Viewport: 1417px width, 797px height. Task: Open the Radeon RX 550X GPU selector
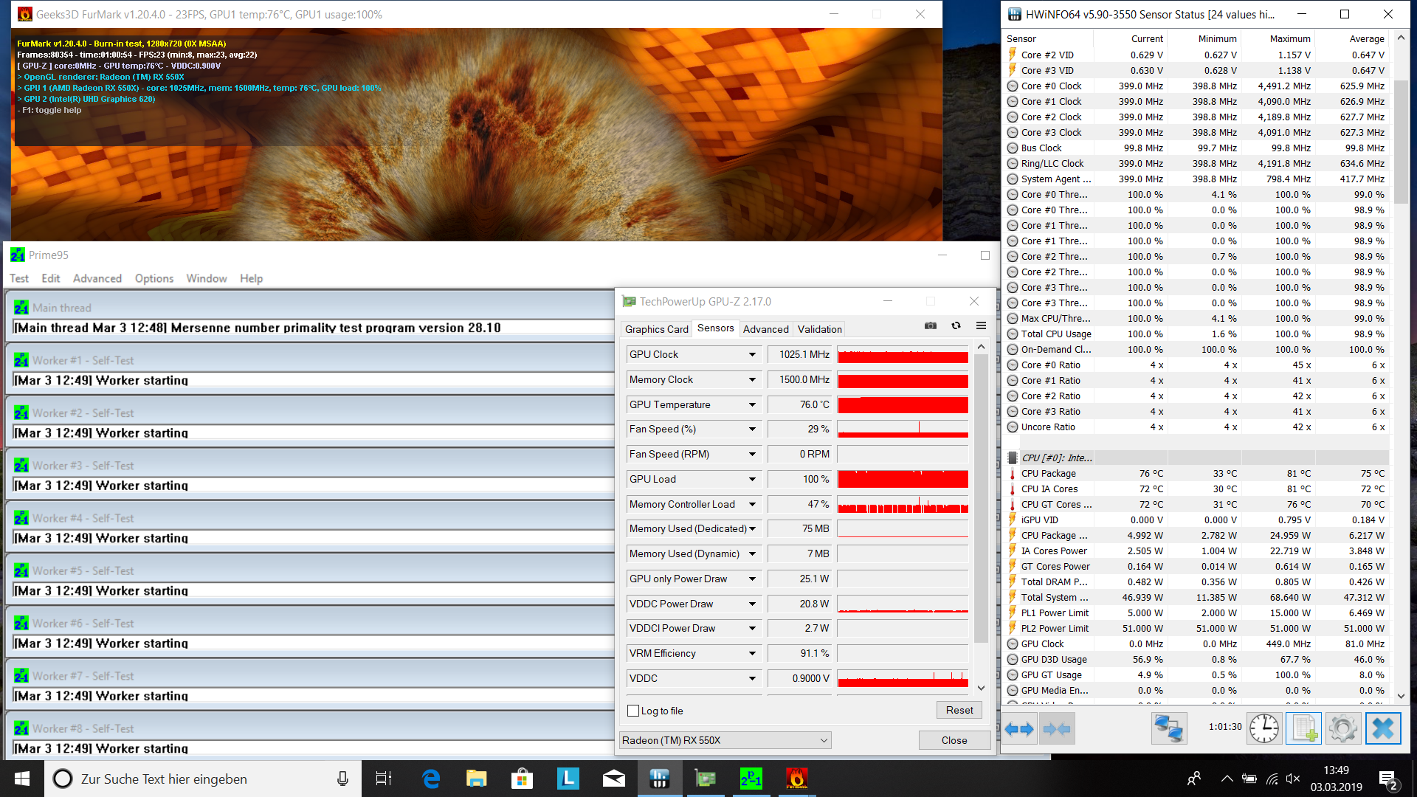725,740
